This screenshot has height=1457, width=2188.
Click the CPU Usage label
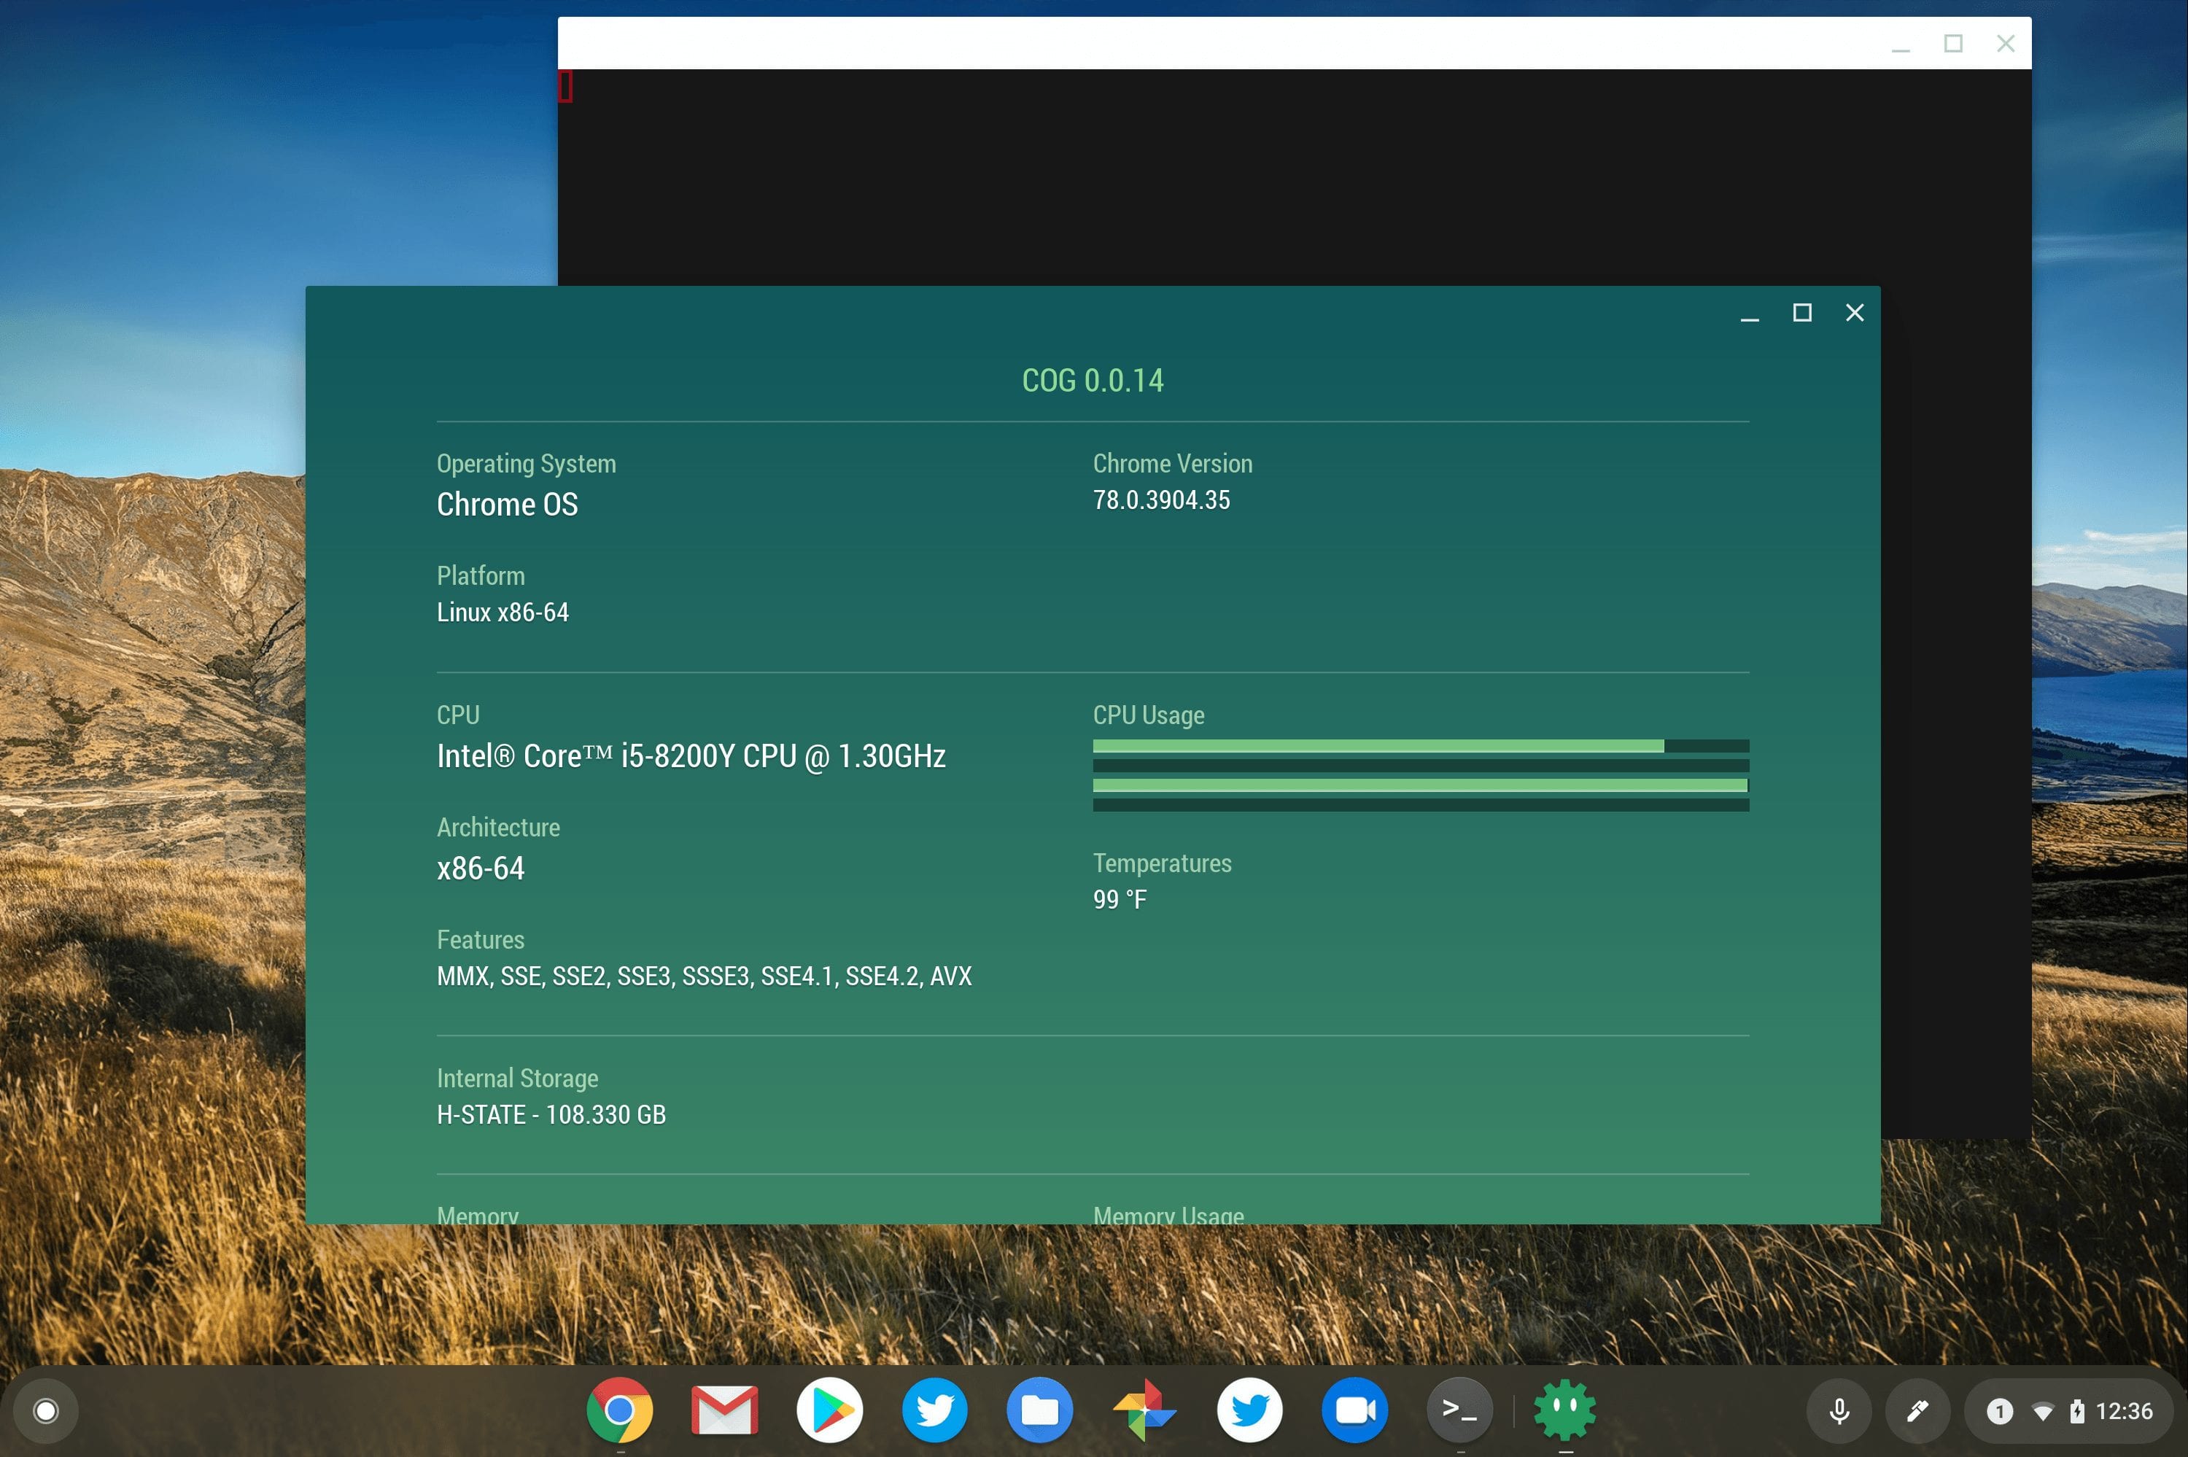pos(1149,715)
